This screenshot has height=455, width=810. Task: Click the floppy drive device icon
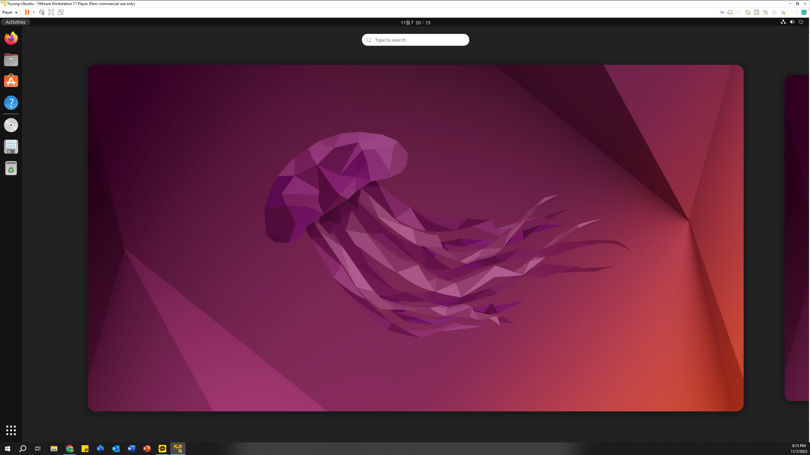click(x=757, y=12)
